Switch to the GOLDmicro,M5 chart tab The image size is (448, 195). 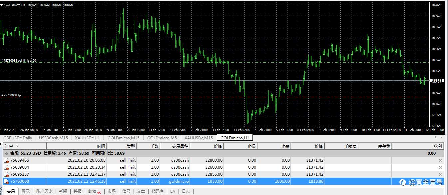click(x=162, y=138)
